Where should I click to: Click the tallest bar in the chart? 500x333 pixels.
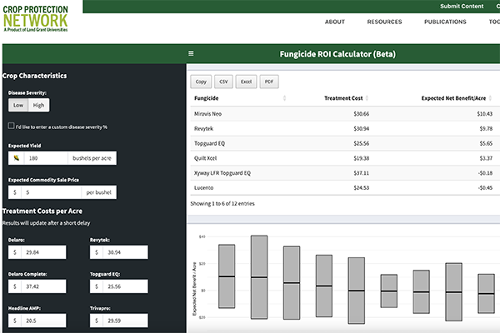point(259,277)
